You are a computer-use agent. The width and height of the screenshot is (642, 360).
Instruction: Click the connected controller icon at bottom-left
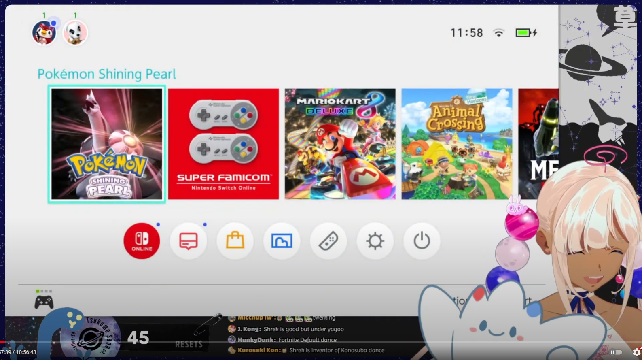(x=44, y=302)
